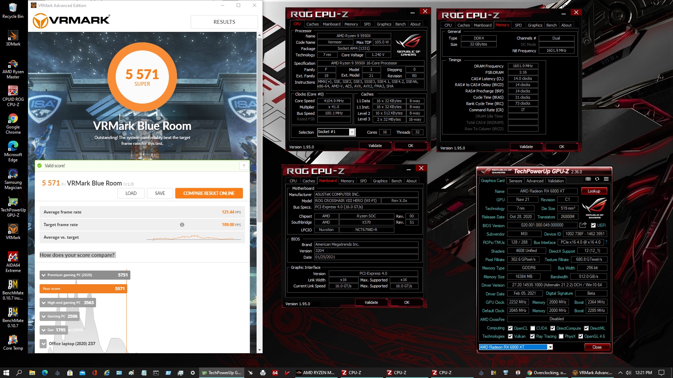Click VRMark scrollbar up arrow
This screenshot has height=378, width=673.
[x=259, y=35]
